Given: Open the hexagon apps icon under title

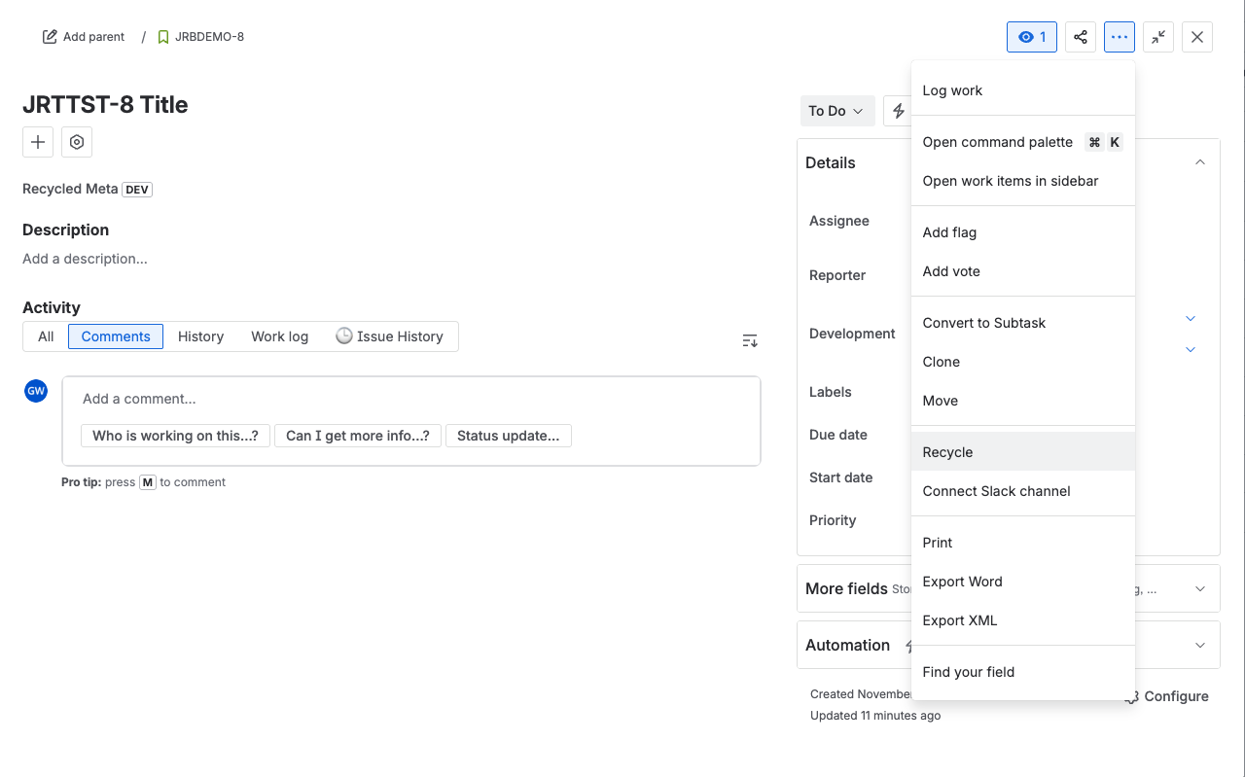Looking at the screenshot, I should (x=77, y=142).
